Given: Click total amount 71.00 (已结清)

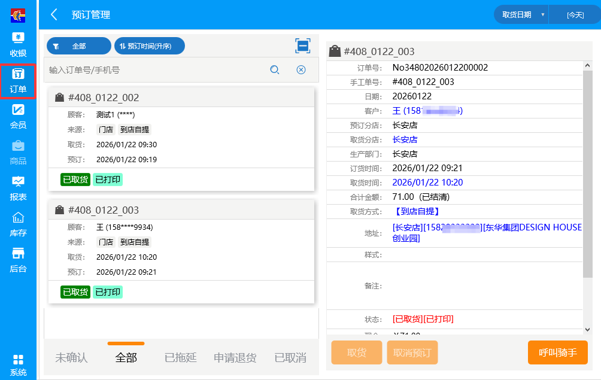Looking at the screenshot, I should [421, 197].
